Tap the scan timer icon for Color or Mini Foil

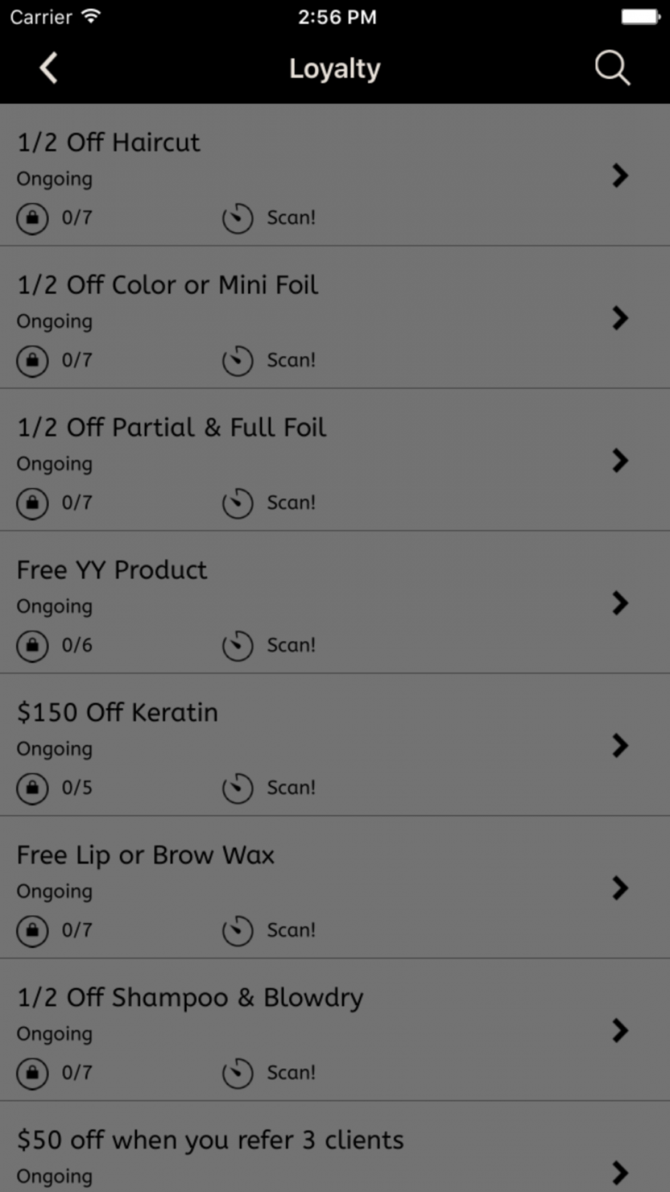click(238, 361)
